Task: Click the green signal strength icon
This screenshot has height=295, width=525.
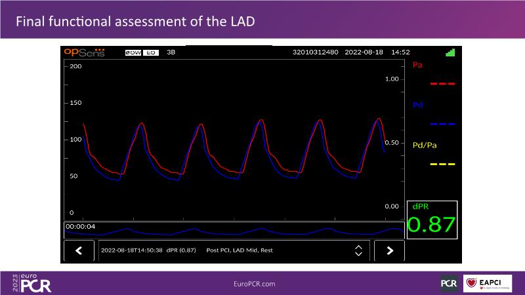Action: click(450, 52)
